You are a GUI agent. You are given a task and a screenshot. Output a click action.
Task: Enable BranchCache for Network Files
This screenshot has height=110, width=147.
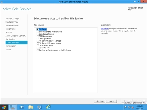pos(38,32)
